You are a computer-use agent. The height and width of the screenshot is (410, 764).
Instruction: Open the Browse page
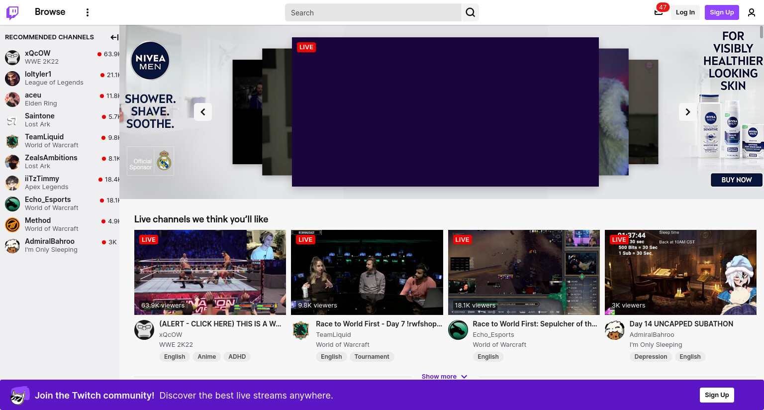click(x=50, y=12)
